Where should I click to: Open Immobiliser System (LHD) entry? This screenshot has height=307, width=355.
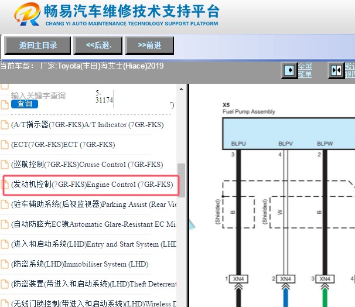click(80, 264)
